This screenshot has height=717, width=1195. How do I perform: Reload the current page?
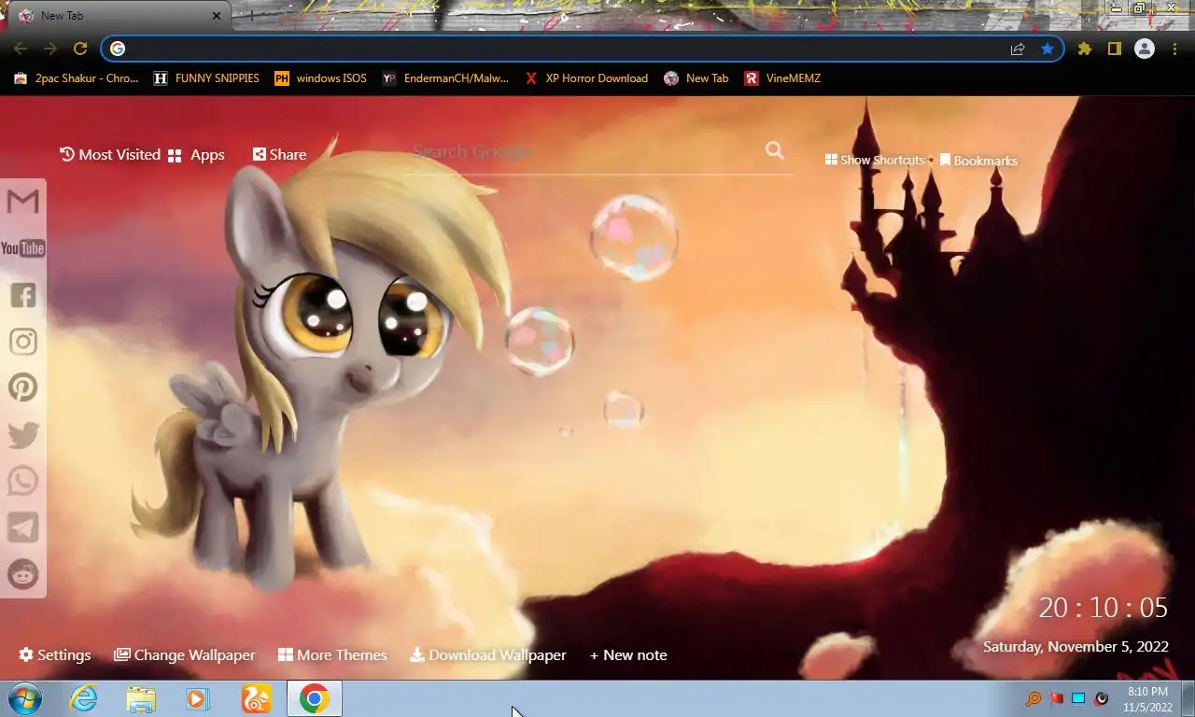point(80,49)
